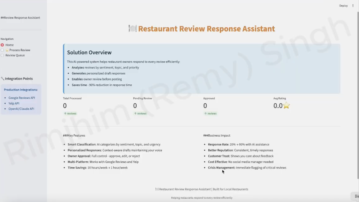Click the Response Rate impact line

coord(239,144)
